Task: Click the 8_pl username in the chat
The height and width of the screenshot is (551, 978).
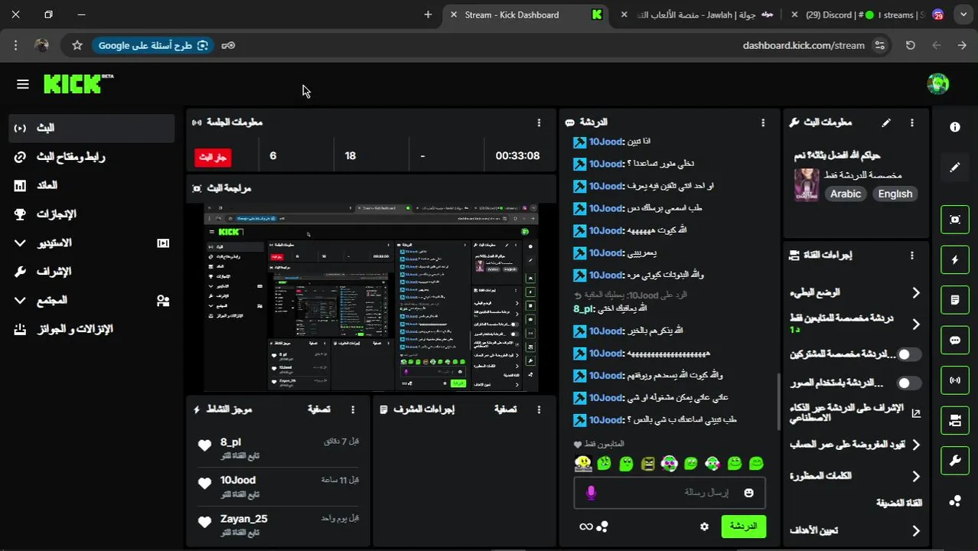Action: (583, 308)
